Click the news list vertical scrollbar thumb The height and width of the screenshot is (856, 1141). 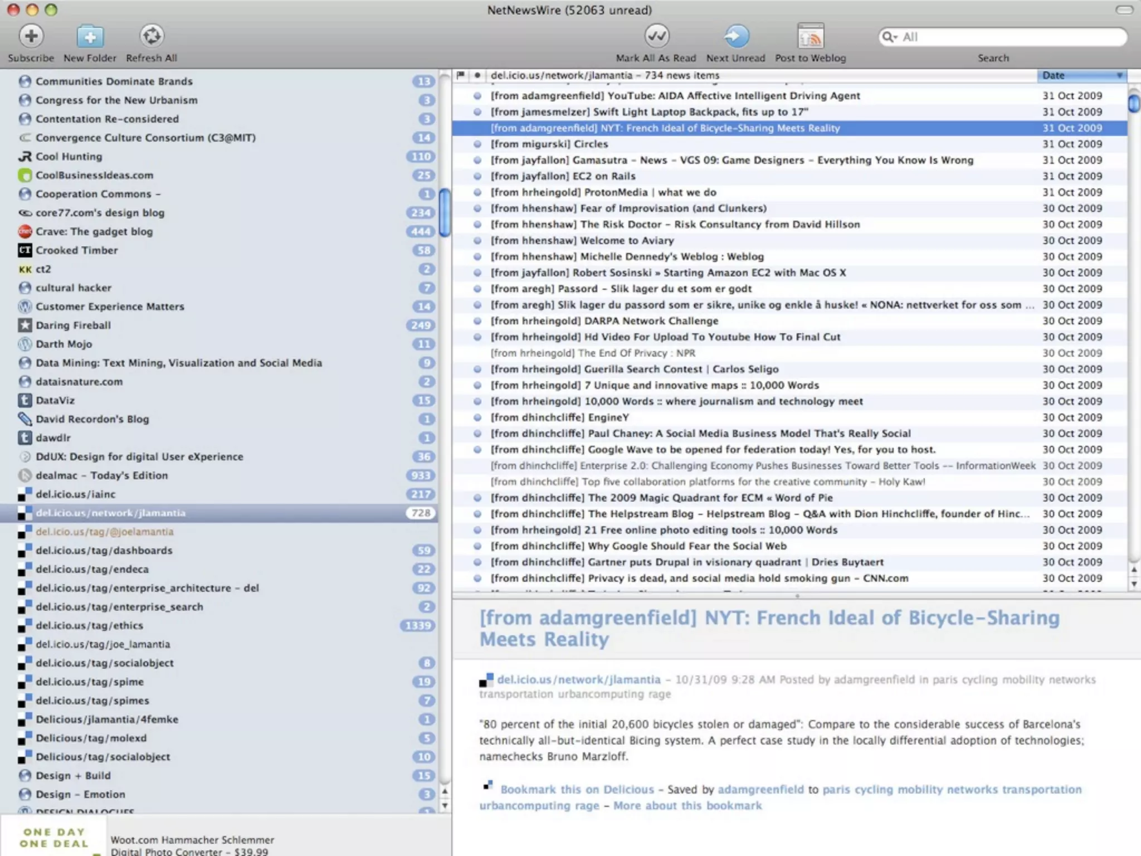(x=1133, y=104)
